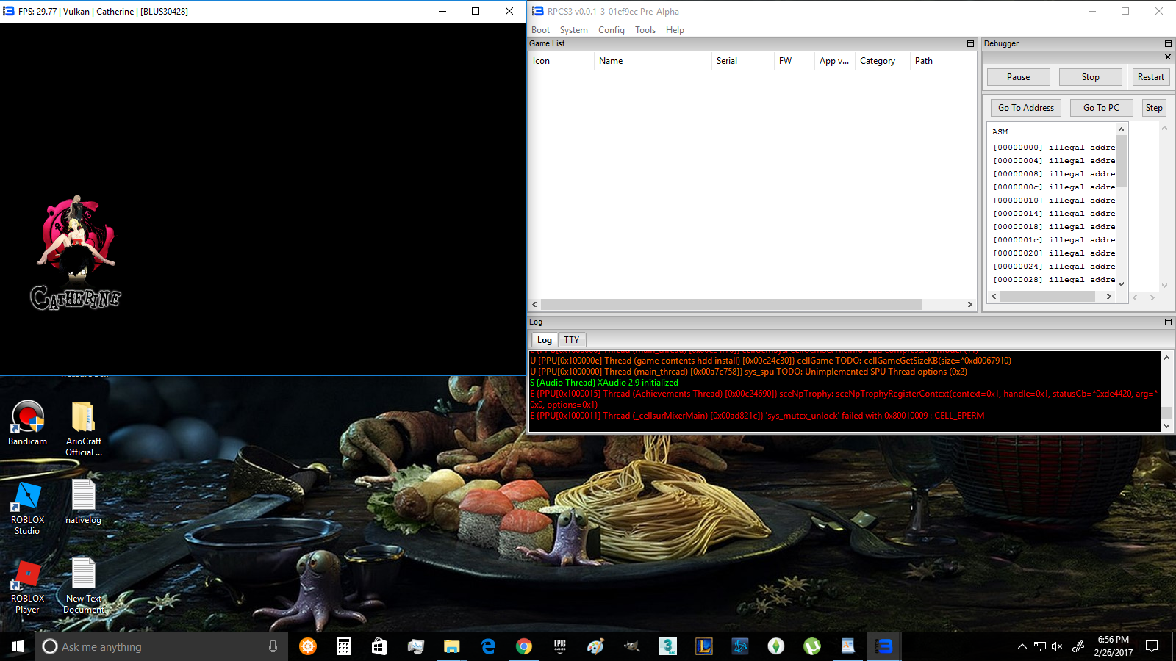This screenshot has width=1176, height=661.
Task: Open the Tools menu in RPCS3
Action: click(645, 30)
